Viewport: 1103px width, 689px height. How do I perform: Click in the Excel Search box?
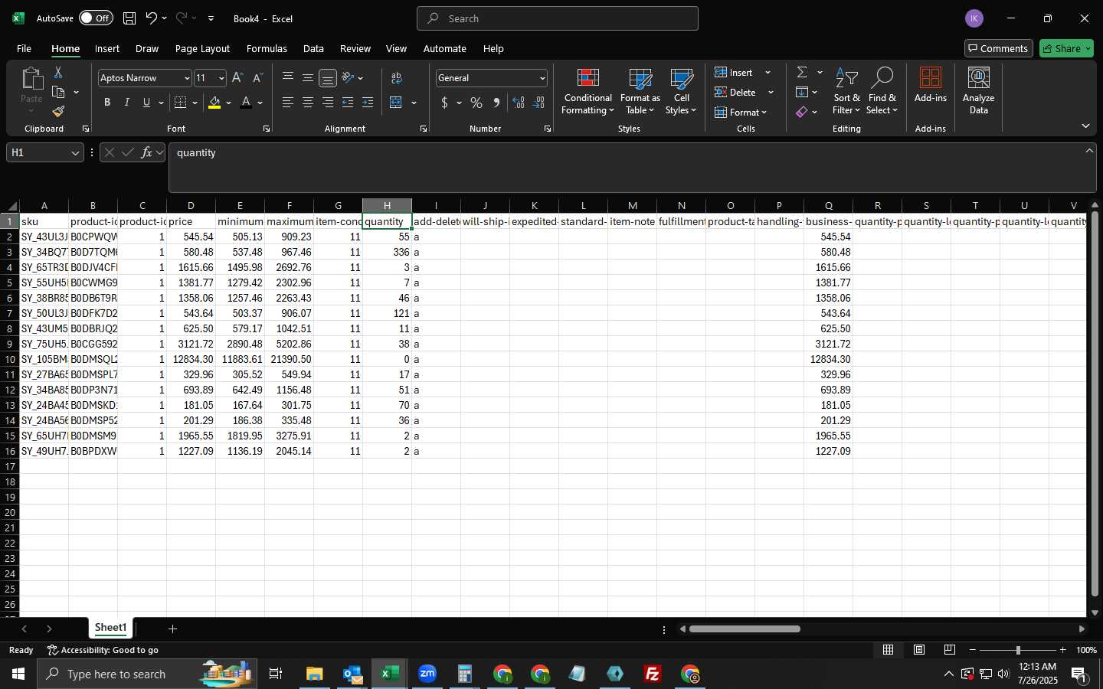pos(558,18)
